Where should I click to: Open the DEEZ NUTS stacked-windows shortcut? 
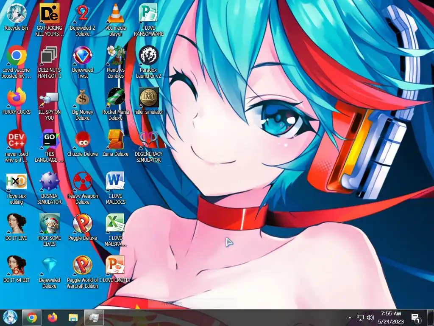[x=49, y=62]
